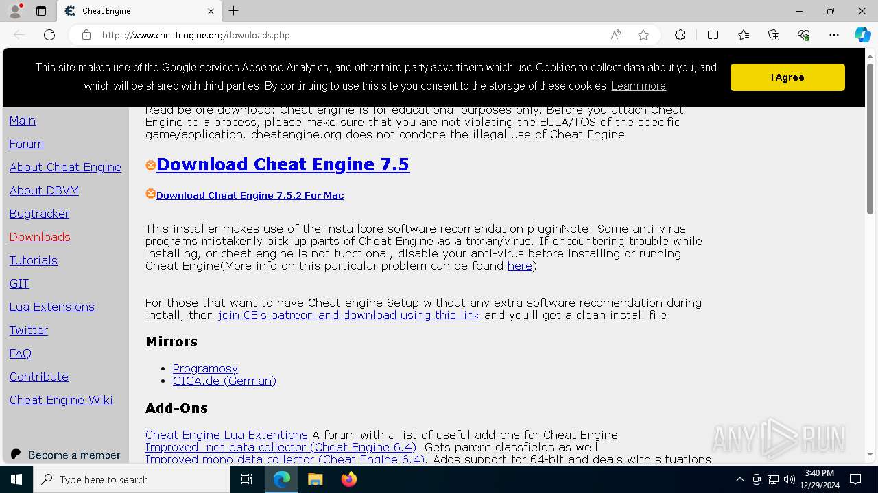The height and width of the screenshot is (493, 878).
Task: Show hidden tray icons chevron
Action: click(x=740, y=479)
